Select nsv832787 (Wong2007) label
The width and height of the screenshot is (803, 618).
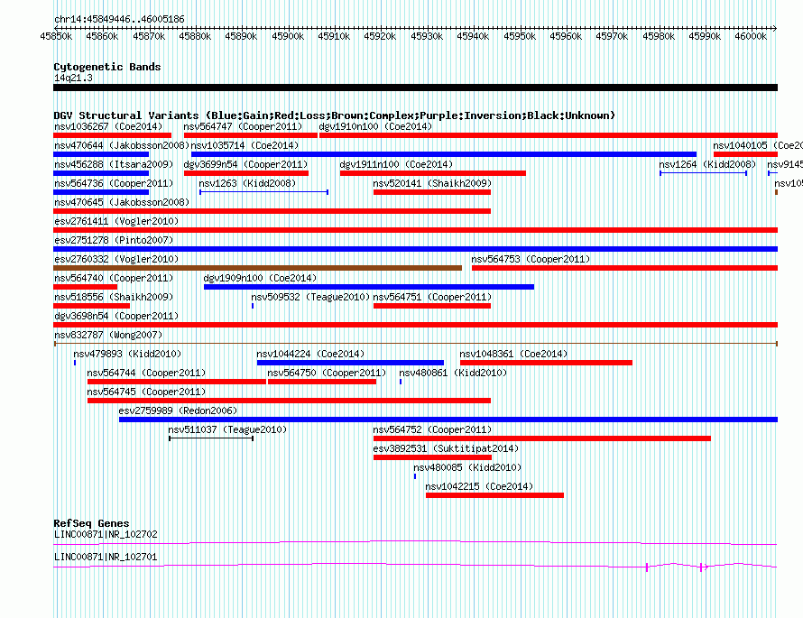(x=108, y=335)
